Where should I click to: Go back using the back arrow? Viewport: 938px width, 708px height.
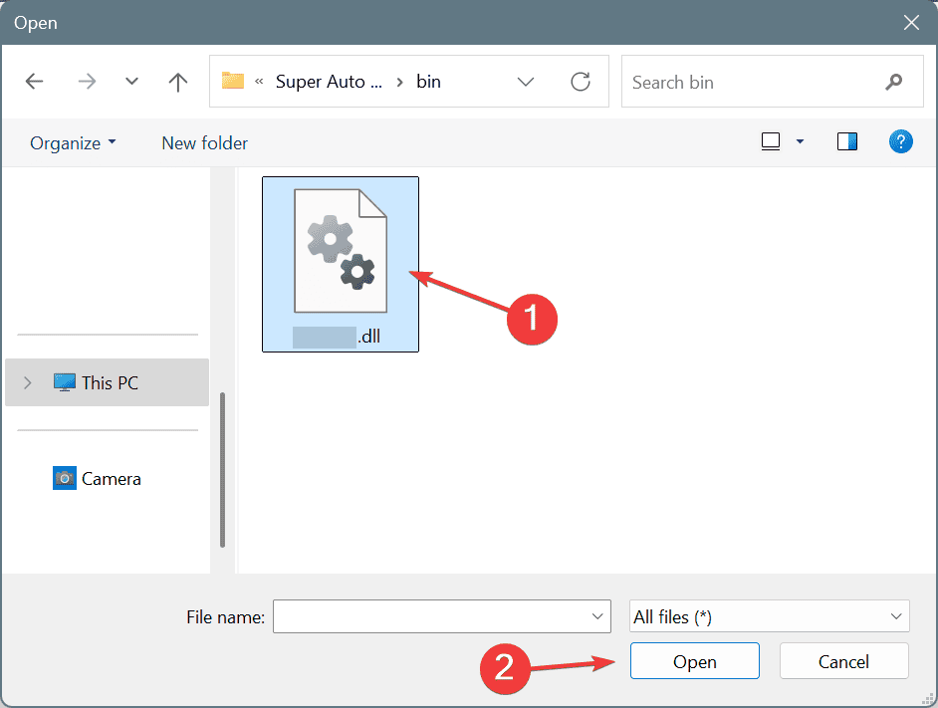coord(35,82)
